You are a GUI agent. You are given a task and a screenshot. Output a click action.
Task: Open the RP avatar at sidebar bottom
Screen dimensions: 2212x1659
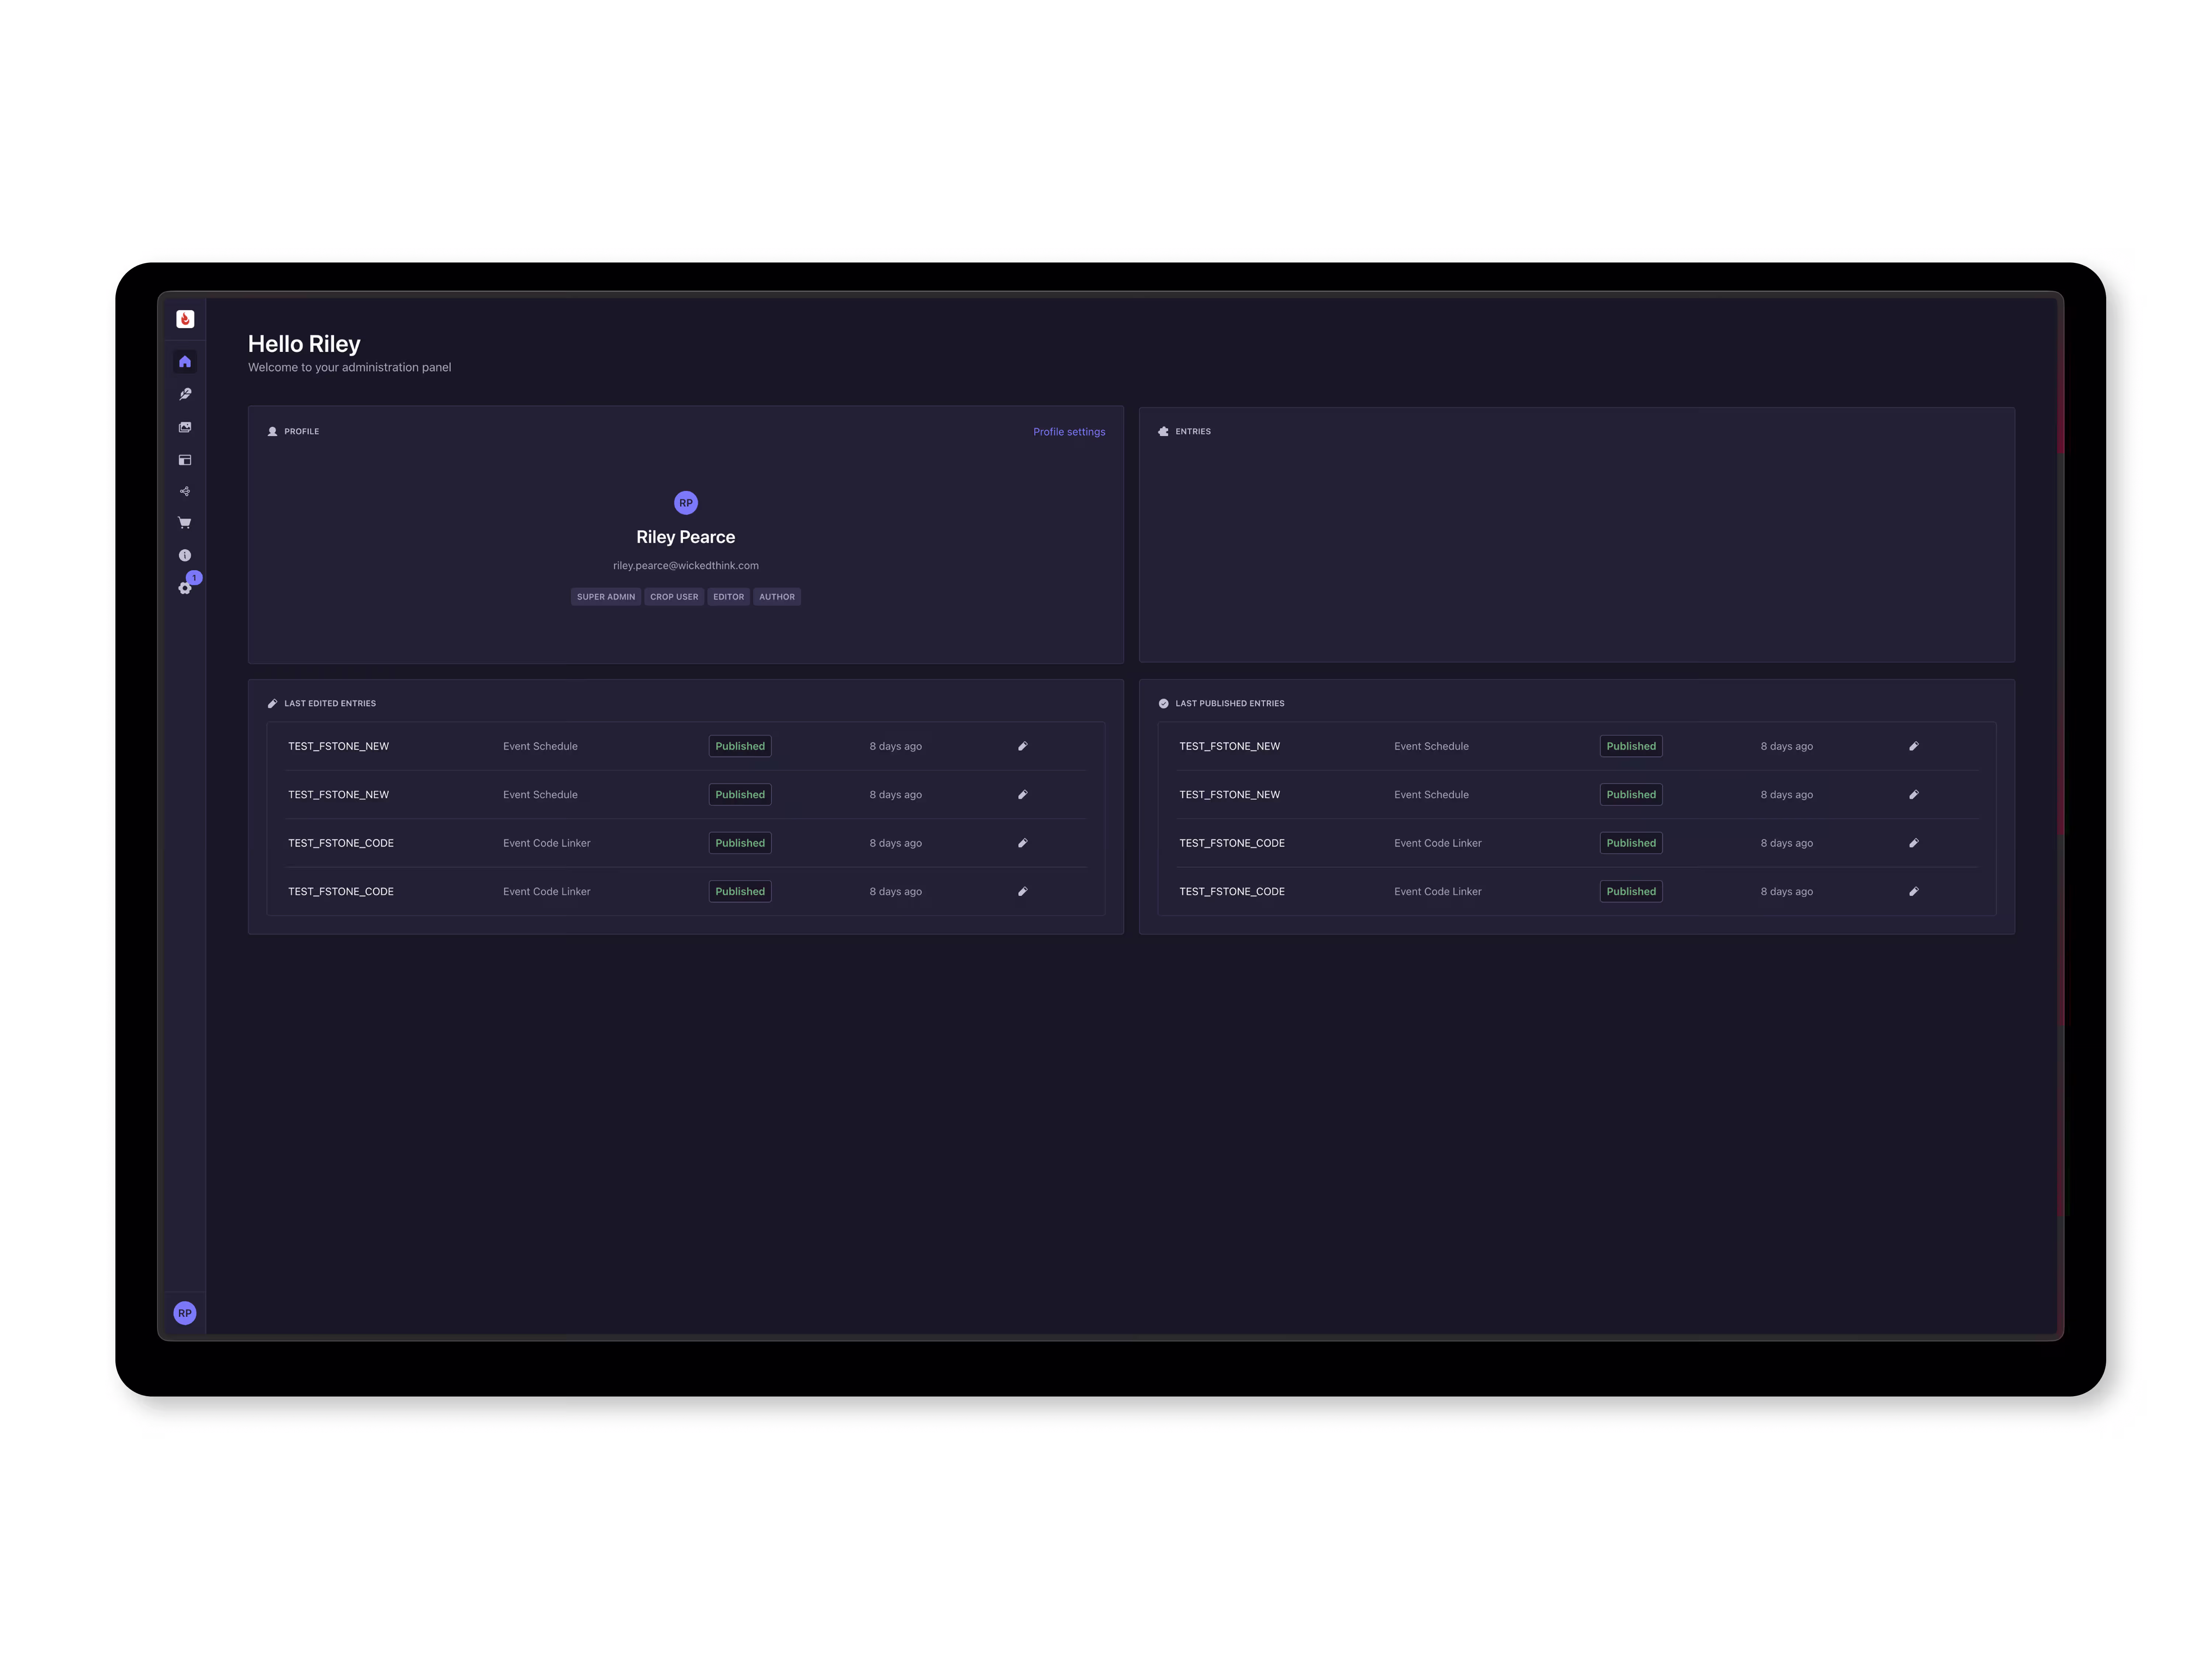click(185, 1313)
